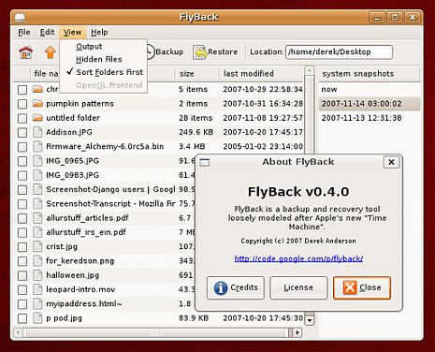The width and height of the screenshot is (435, 352).
Task: Click the crist.jpg file icon
Action: [x=37, y=246]
